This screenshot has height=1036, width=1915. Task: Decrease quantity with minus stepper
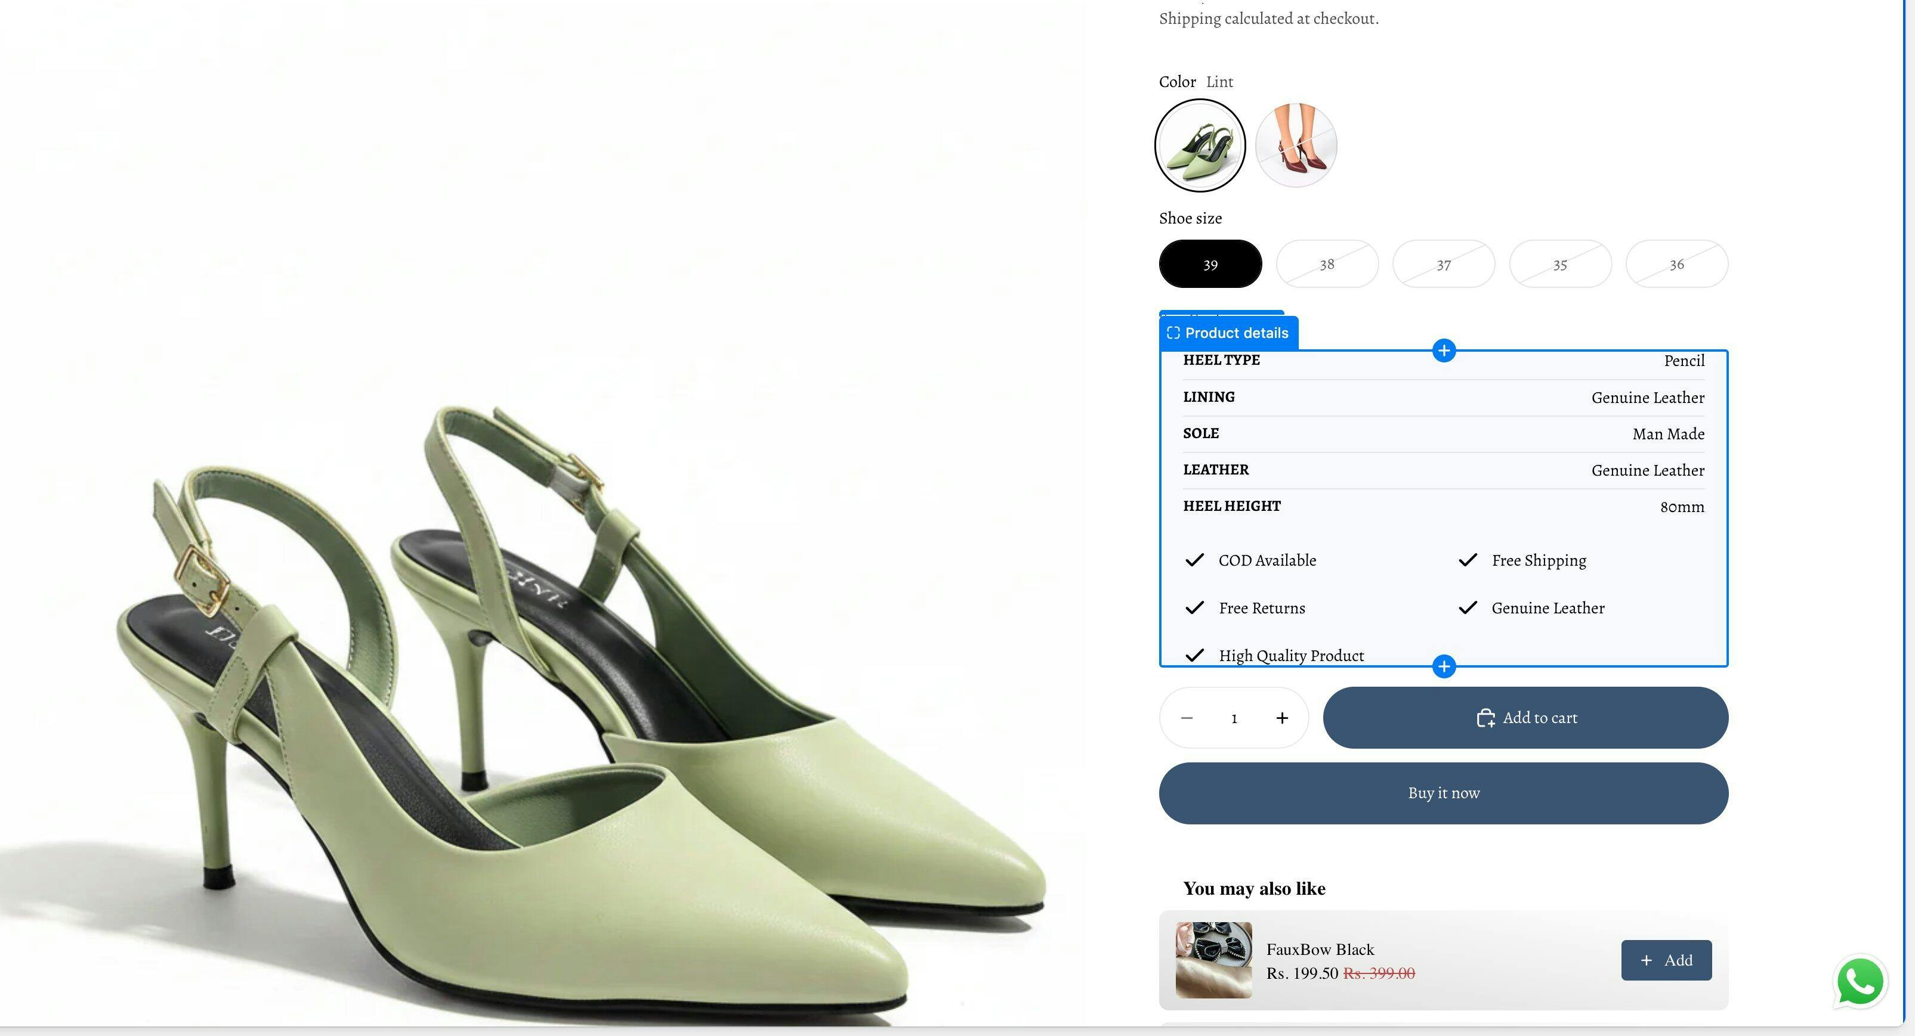pyautogui.click(x=1187, y=718)
